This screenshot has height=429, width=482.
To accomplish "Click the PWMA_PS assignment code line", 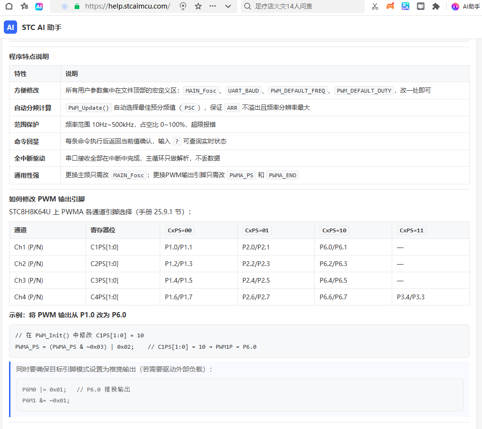I will click(136, 347).
